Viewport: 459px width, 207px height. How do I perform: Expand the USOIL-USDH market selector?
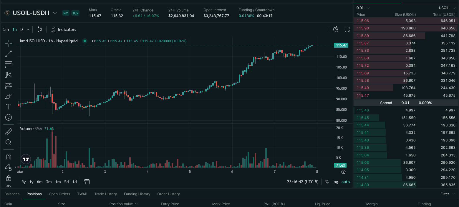point(54,13)
